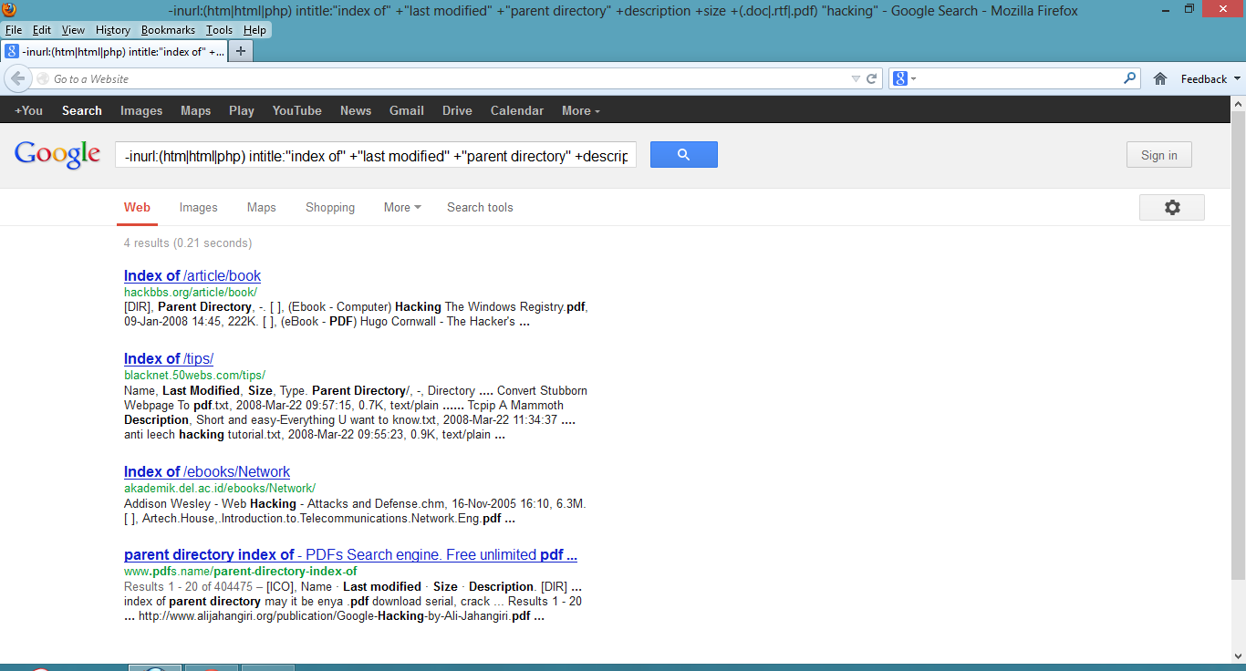The height and width of the screenshot is (671, 1246).
Task: Open Images in the black Google bar
Action: click(141, 110)
